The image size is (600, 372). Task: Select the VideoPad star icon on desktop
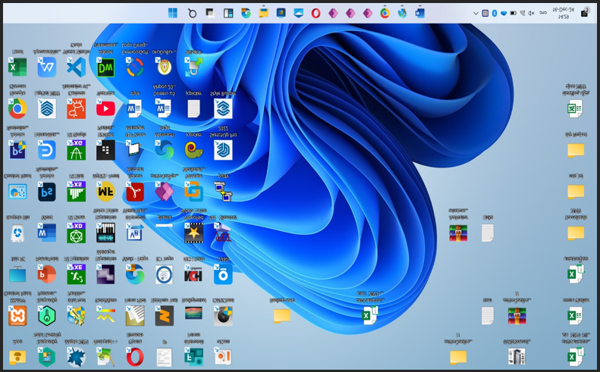[x=193, y=233]
